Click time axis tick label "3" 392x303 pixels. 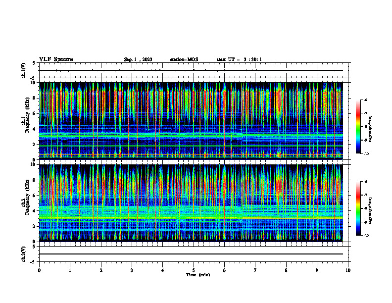point(132,270)
